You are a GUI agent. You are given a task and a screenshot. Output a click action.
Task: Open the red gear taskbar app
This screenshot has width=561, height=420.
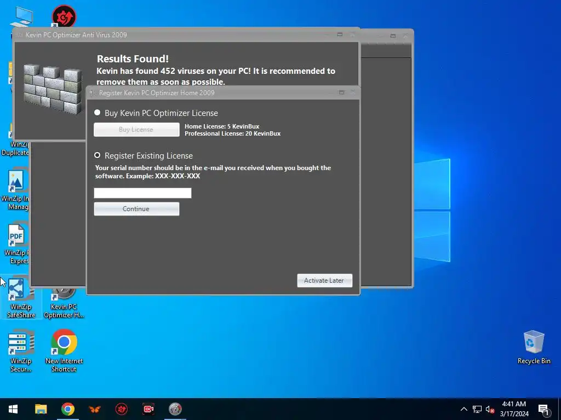(x=122, y=409)
